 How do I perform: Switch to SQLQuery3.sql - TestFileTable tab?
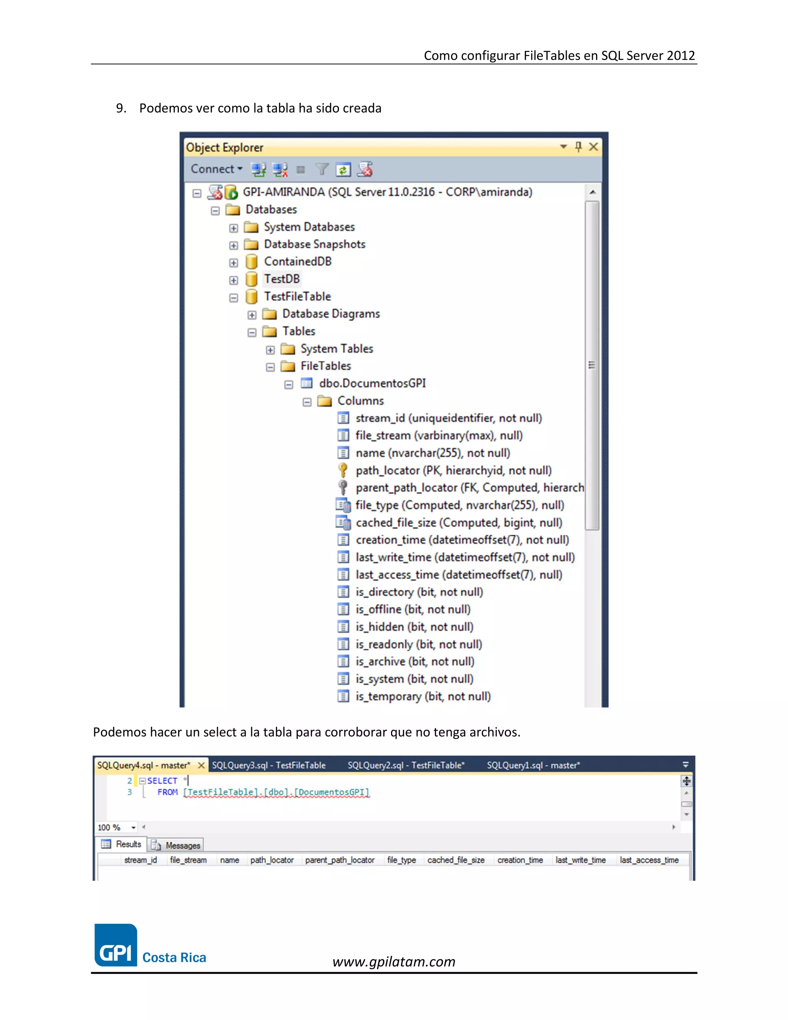(x=269, y=765)
